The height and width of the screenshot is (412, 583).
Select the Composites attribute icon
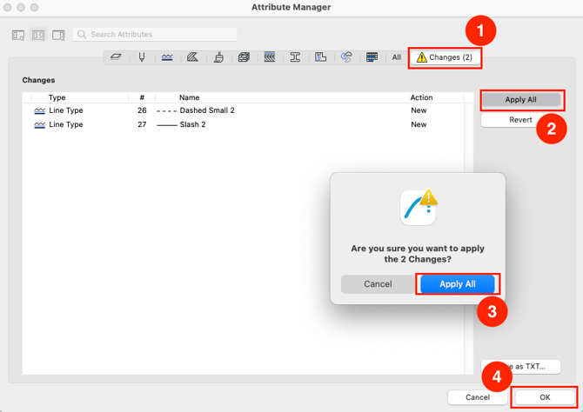coord(270,57)
